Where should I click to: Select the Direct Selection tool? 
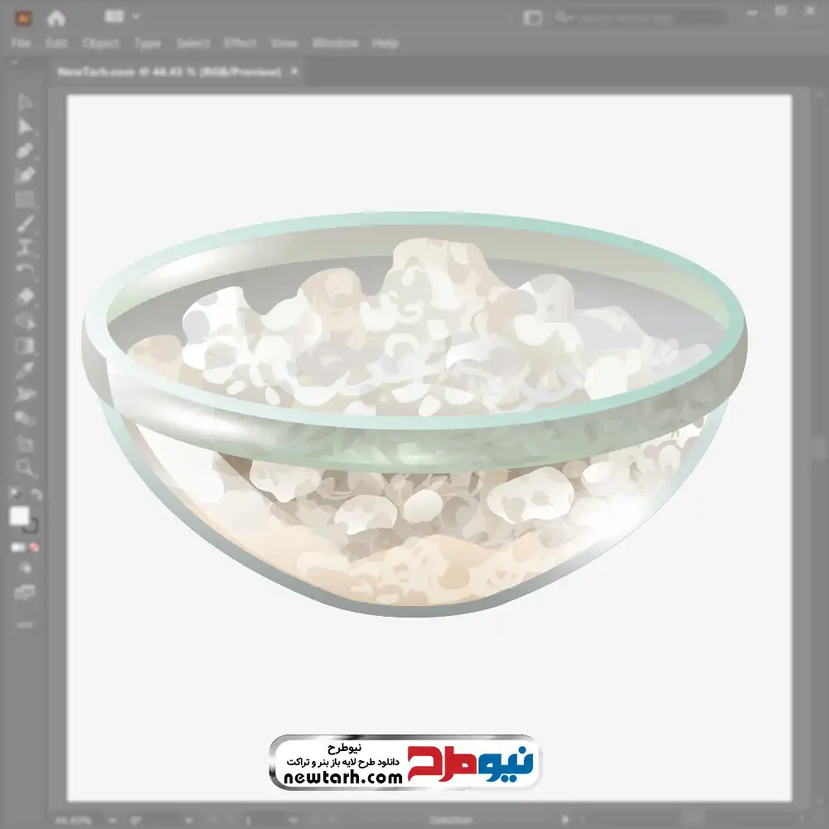(x=25, y=127)
